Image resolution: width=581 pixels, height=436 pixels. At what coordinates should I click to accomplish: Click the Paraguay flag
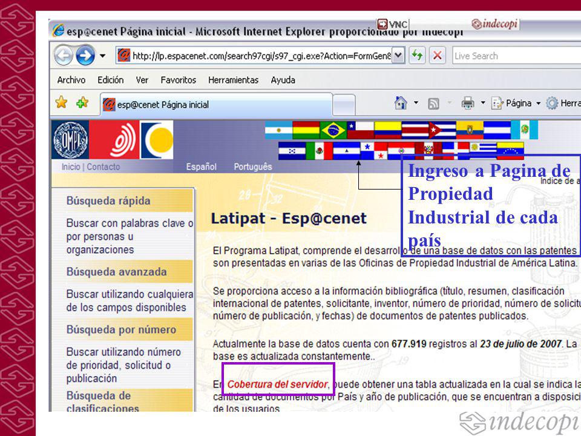click(401, 151)
